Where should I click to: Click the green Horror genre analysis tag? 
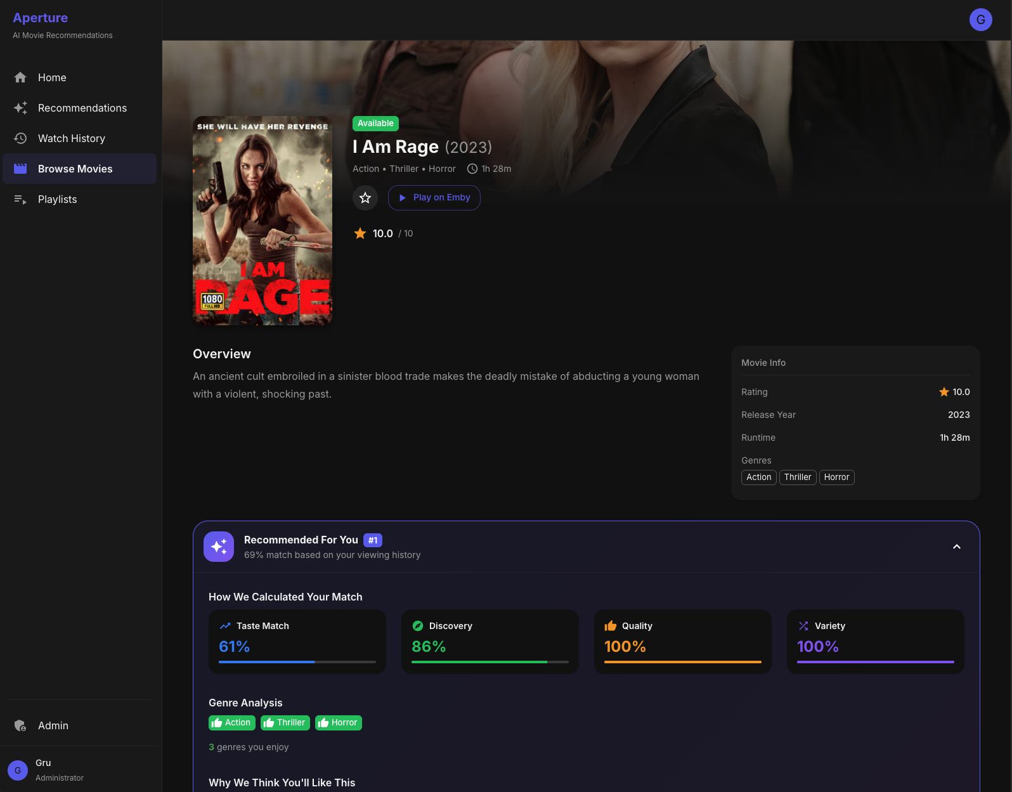point(339,723)
